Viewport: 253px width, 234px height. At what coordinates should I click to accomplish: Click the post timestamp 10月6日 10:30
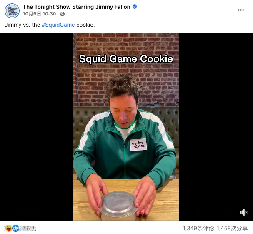point(39,14)
